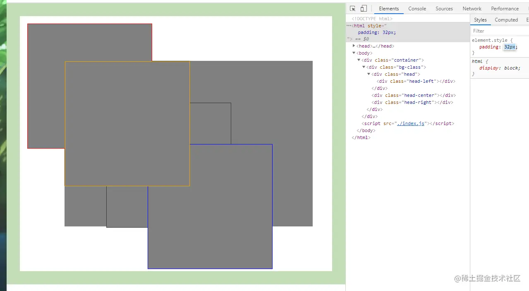Select the head-left div node
Viewport: 529px width, 291px height.
click(416, 81)
